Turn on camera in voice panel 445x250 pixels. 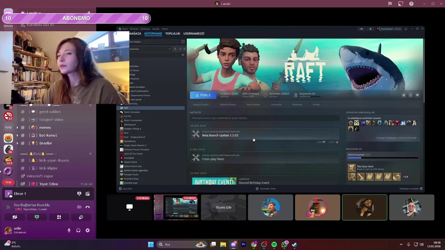pos(15,217)
